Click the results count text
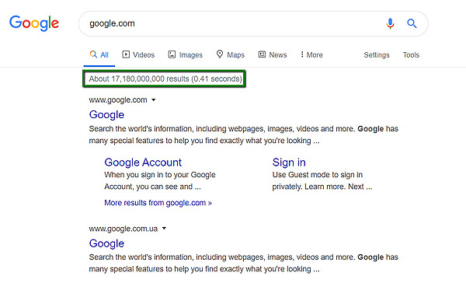Image resolution: width=466 pixels, height=283 pixels. click(165, 79)
